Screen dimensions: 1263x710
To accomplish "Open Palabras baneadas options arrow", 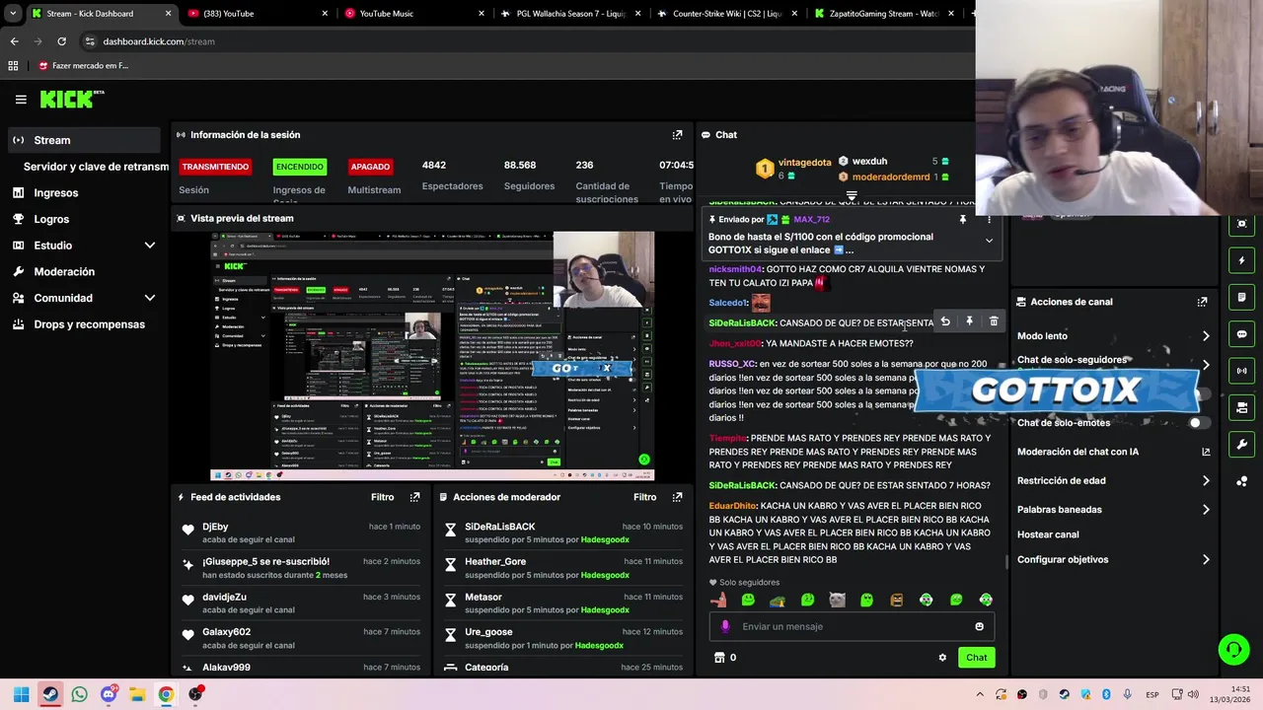I will coord(1206,510).
